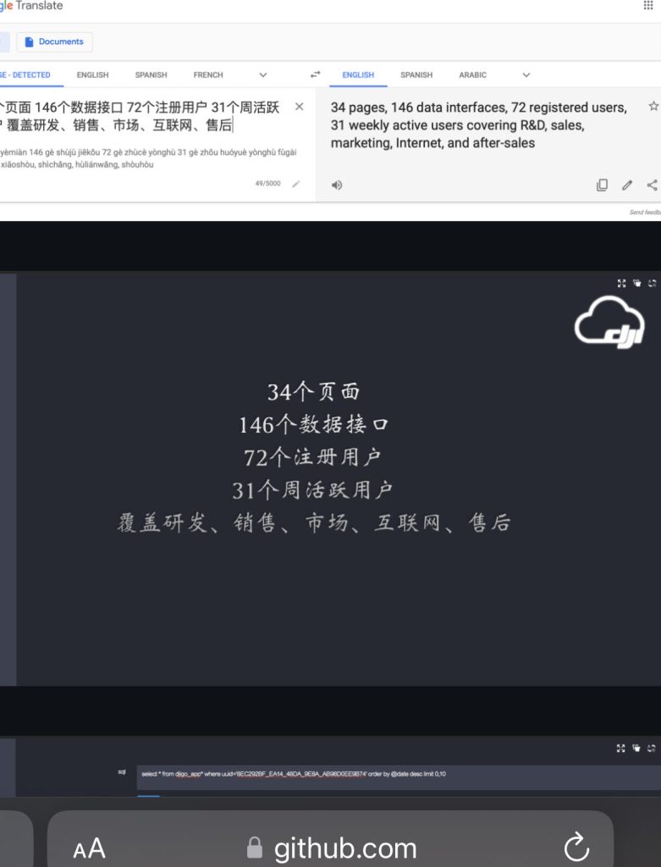Share the translation
661x867 pixels.
652,185
